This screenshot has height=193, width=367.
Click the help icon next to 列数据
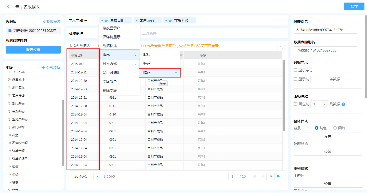[343, 104]
